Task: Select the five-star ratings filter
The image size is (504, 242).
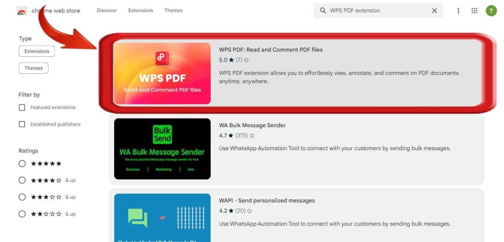Action: (x=22, y=163)
